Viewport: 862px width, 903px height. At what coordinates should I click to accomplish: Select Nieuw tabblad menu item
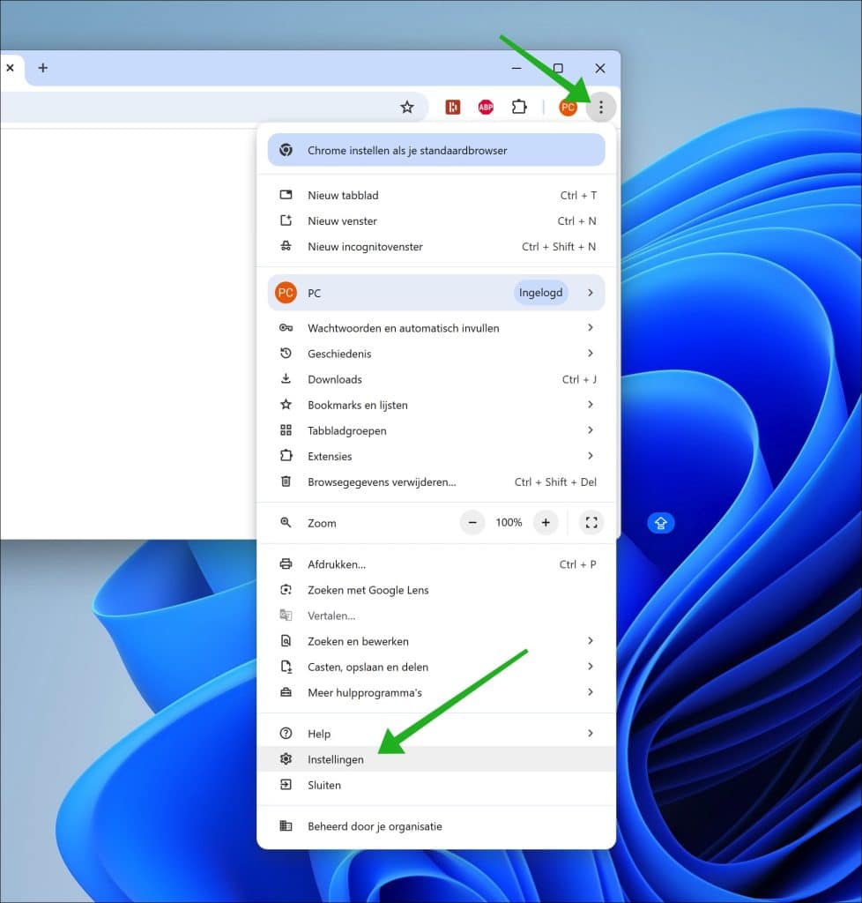436,195
